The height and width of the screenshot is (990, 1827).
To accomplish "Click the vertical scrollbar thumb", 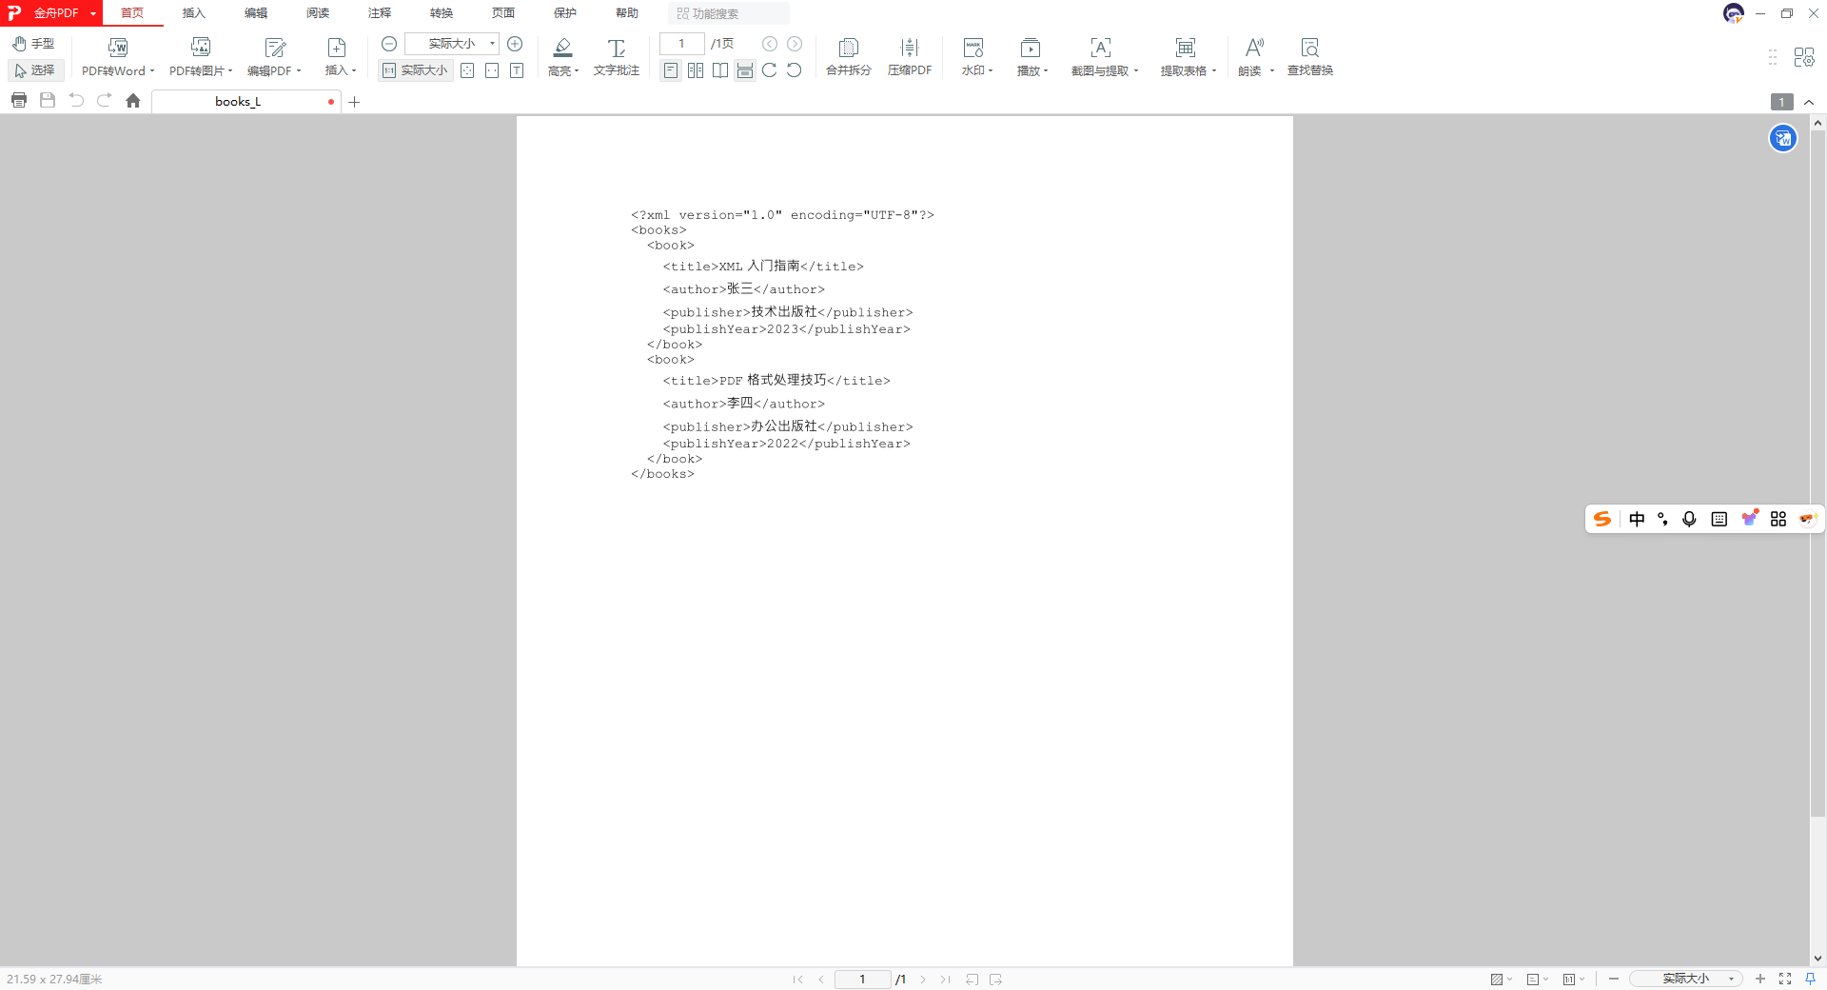I will point(1817,474).
